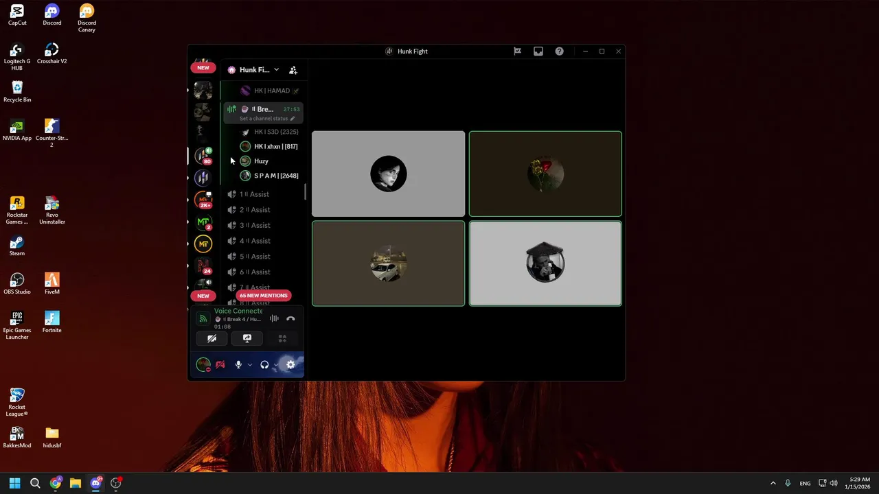Open the activities launcher button

click(282, 338)
